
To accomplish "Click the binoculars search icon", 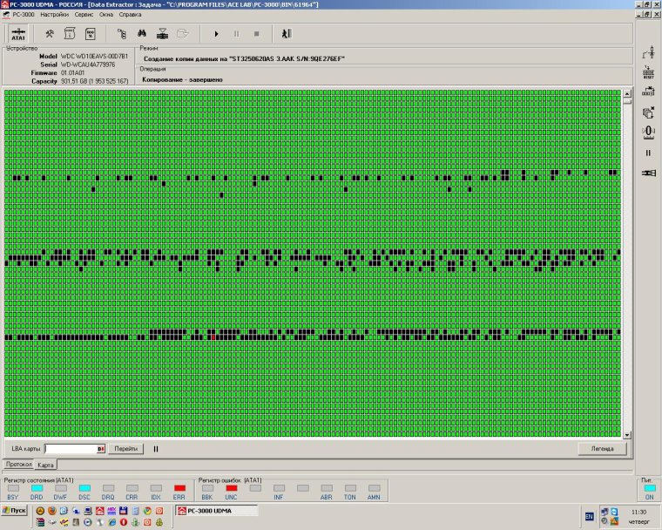I will point(142,33).
